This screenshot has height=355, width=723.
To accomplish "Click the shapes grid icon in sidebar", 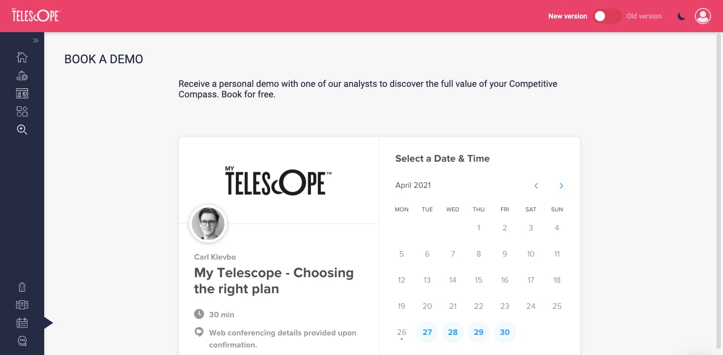I will (22, 111).
